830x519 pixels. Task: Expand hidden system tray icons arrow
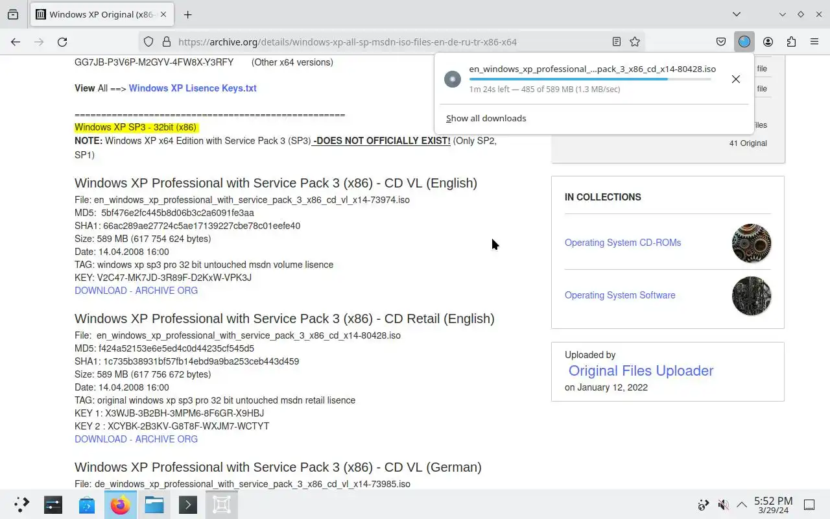pyautogui.click(x=742, y=505)
